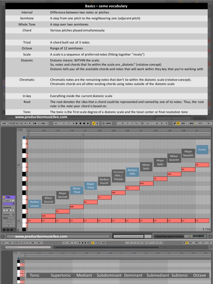Show the Notes box via note icon
The width and height of the screenshot is (213, 284).
8,230
